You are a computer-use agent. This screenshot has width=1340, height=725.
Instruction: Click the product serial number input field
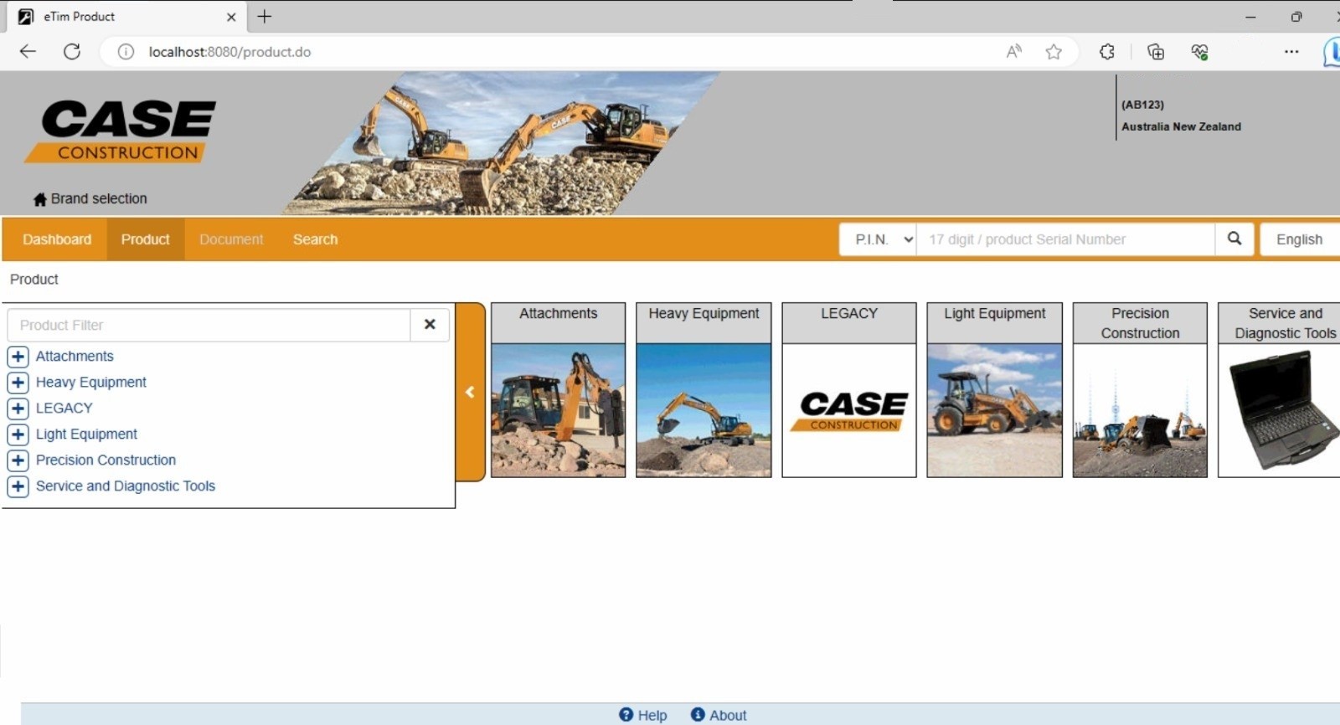point(1065,239)
